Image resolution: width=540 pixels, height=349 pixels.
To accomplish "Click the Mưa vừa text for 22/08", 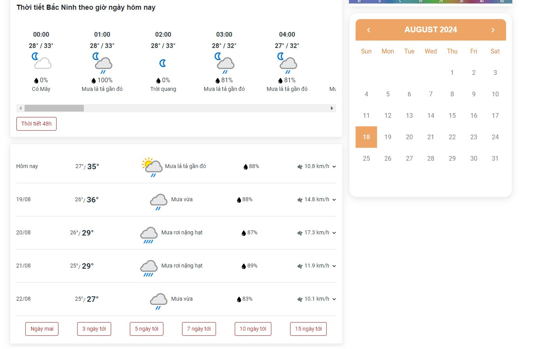I will pos(182,299).
